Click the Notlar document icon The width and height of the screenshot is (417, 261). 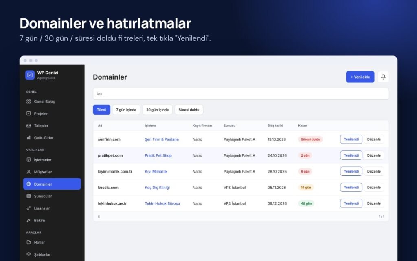tap(29, 242)
